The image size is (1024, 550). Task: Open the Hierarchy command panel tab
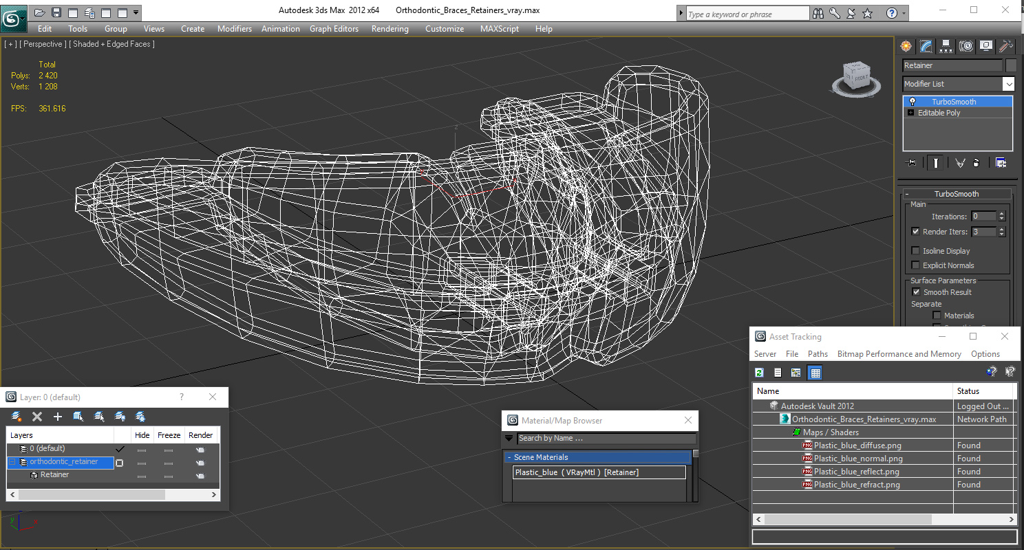[946, 46]
